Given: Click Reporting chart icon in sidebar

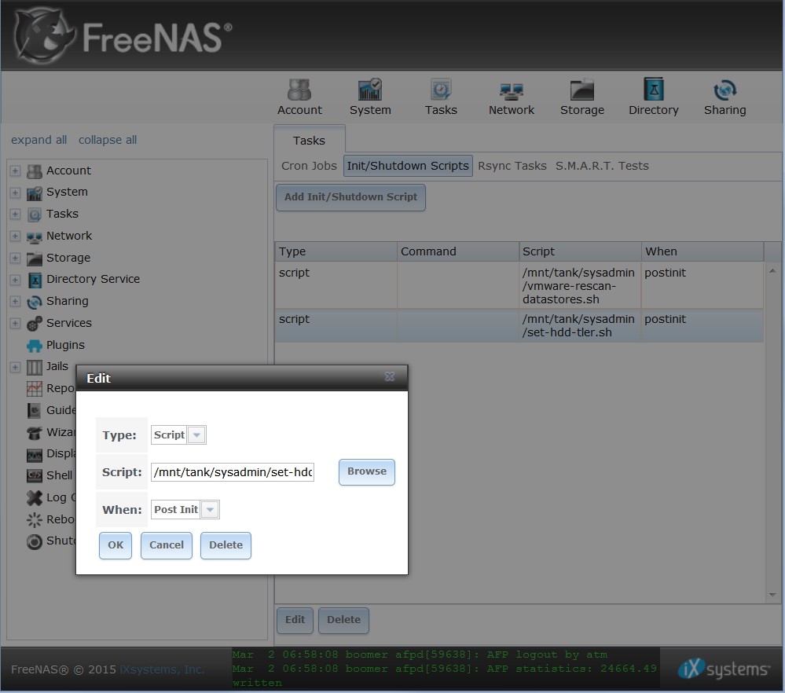Looking at the screenshot, I should pos(34,389).
